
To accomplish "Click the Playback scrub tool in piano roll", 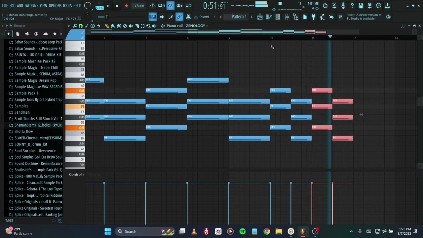I will (x=154, y=26).
